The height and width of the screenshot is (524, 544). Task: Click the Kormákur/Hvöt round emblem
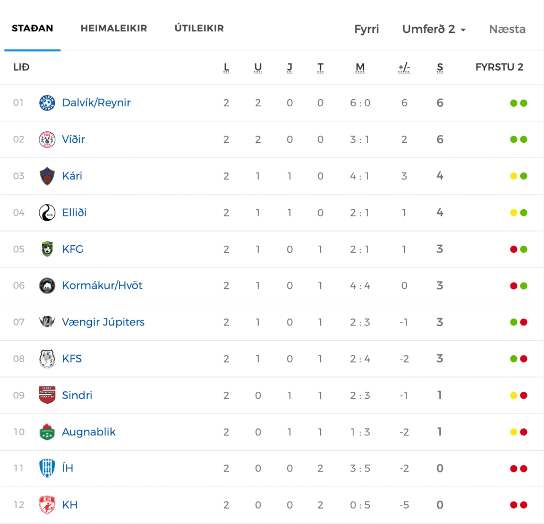coord(47,286)
